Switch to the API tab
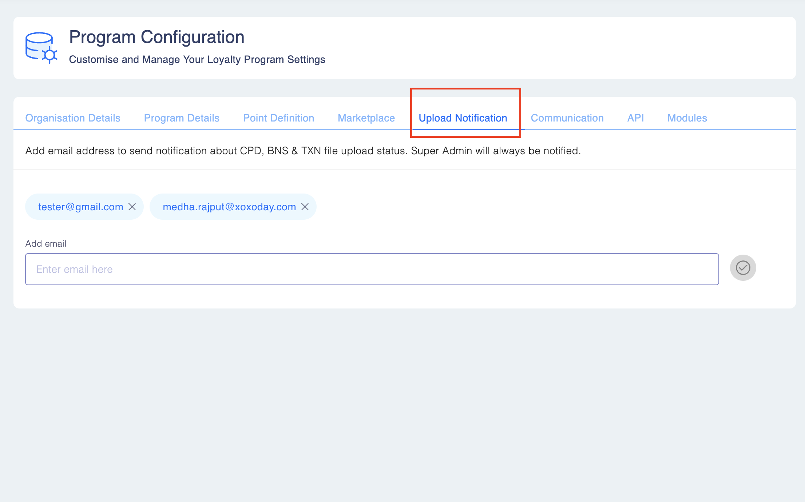 pos(635,118)
